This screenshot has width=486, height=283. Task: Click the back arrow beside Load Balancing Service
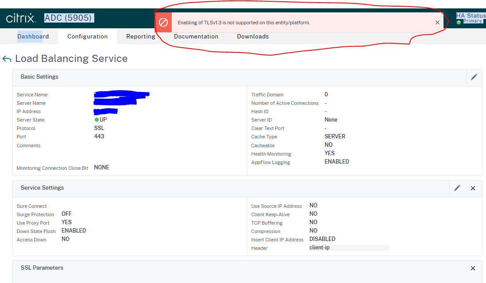click(x=7, y=59)
